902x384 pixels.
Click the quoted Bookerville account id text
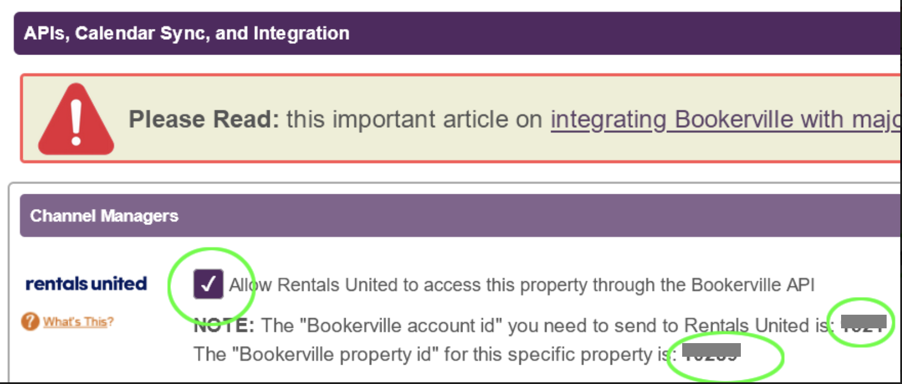(x=401, y=325)
